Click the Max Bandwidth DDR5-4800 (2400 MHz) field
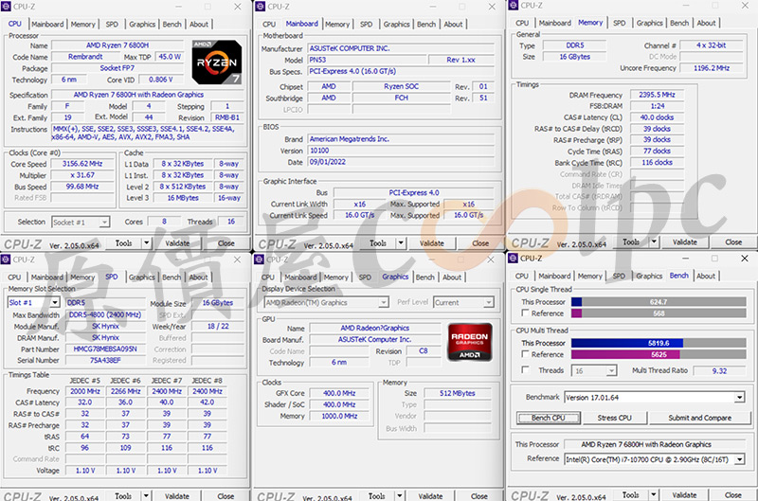The height and width of the screenshot is (501, 758). coord(105,314)
